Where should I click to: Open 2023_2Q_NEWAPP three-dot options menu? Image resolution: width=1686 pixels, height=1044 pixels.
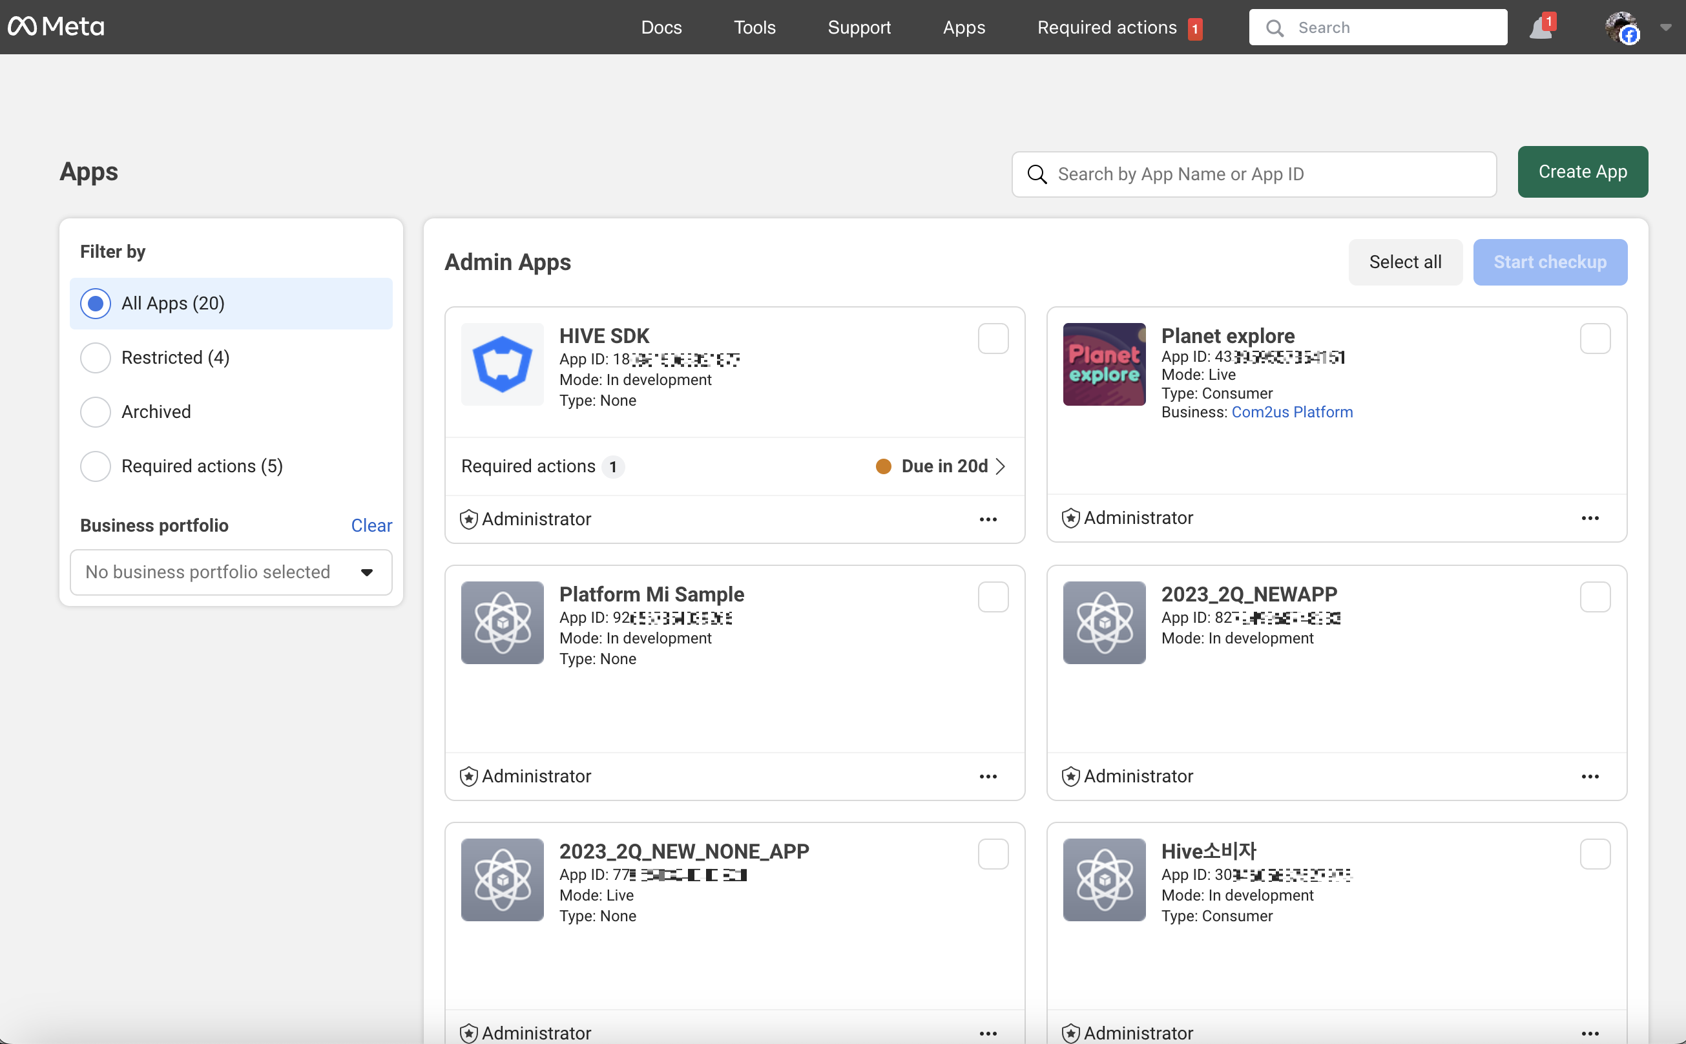[1590, 776]
